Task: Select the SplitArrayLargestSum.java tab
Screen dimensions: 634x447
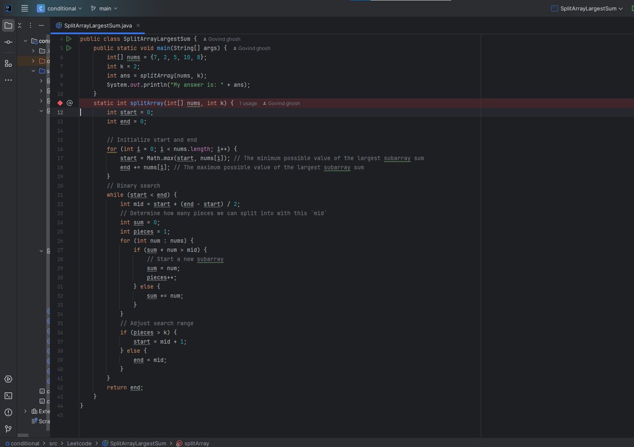Action: pos(98,25)
